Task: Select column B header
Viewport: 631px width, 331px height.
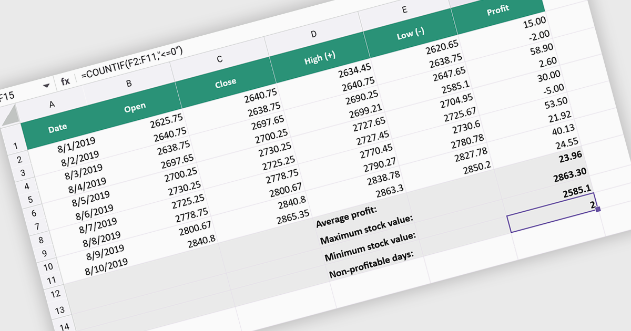Action: coord(129,83)
